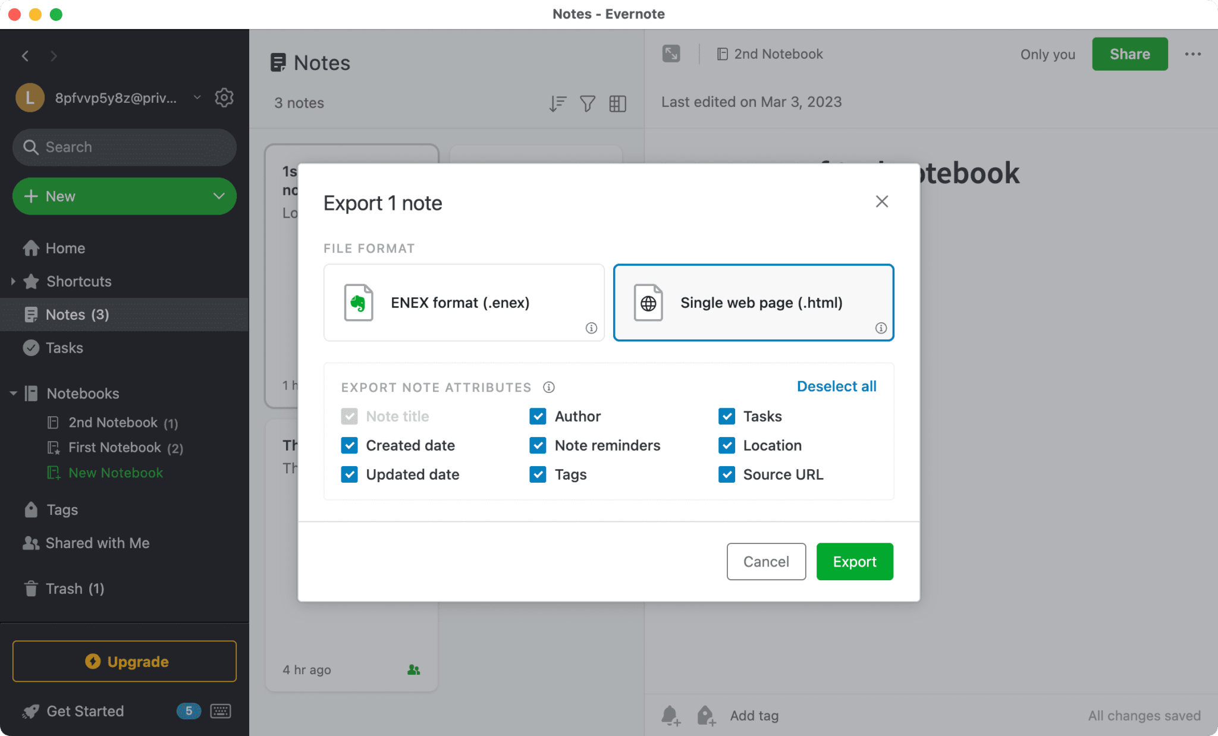Open the more actions ellipsis menu
This screenshot has width=1218, height=736.
point(1193,54)
